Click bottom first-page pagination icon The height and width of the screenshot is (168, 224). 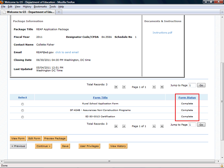[116, 126]
